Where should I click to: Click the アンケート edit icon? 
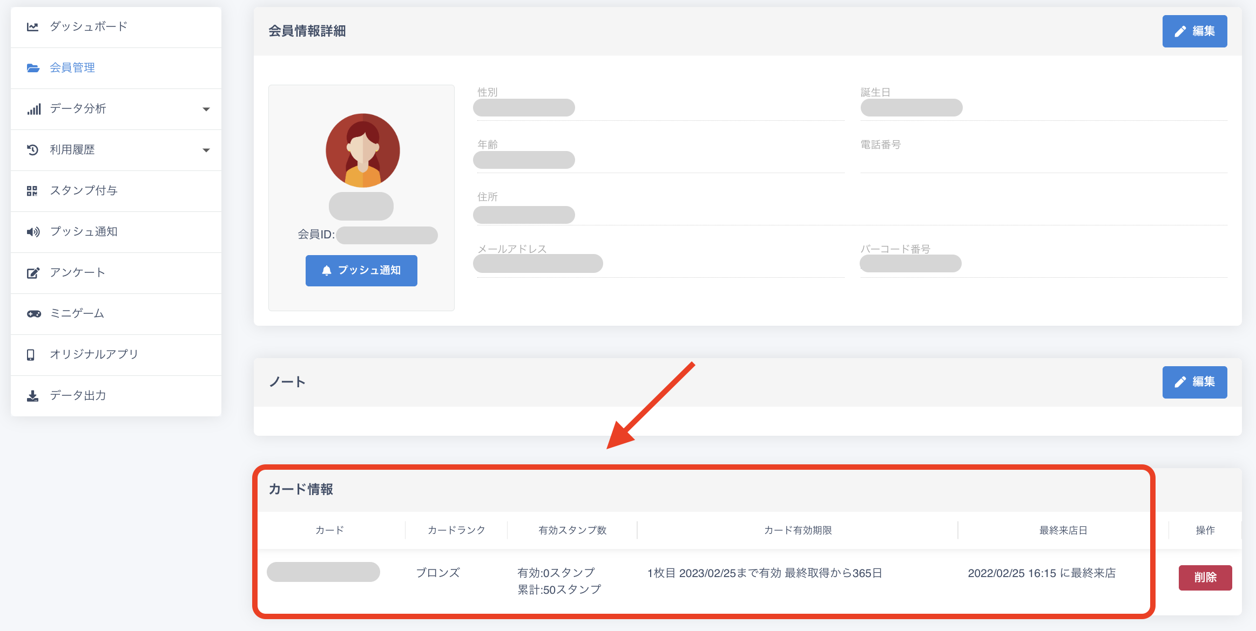click(x=33, y=273)
